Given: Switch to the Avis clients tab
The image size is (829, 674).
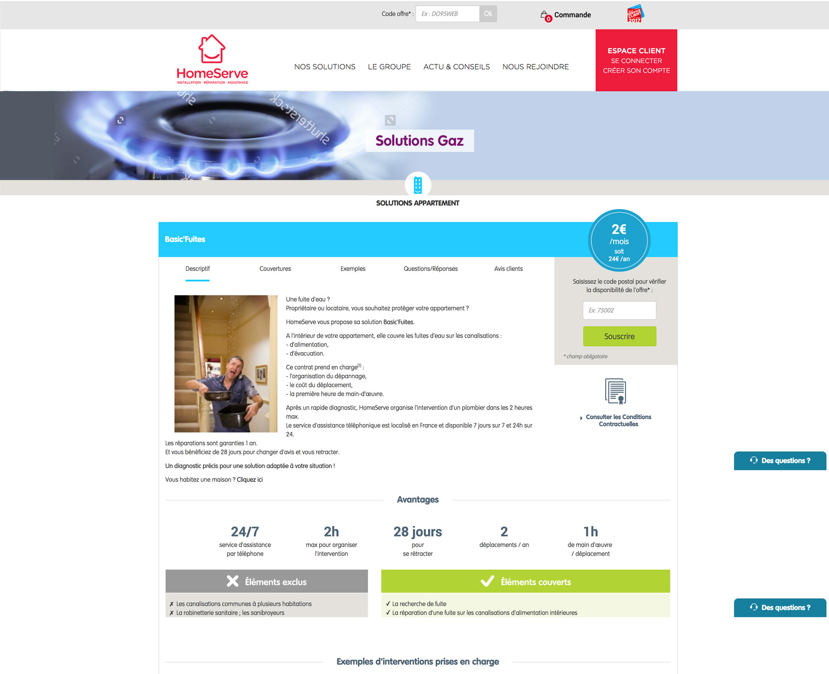Looking at the screenshot, I should click(x=508, y=269).
